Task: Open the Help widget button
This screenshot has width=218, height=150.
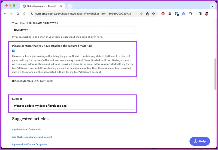Action: [200, 141]
